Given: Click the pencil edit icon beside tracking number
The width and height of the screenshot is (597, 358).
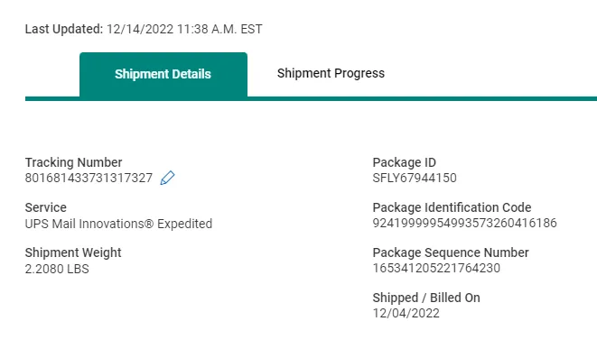Looking at the screenshot, I should point(167,178).
